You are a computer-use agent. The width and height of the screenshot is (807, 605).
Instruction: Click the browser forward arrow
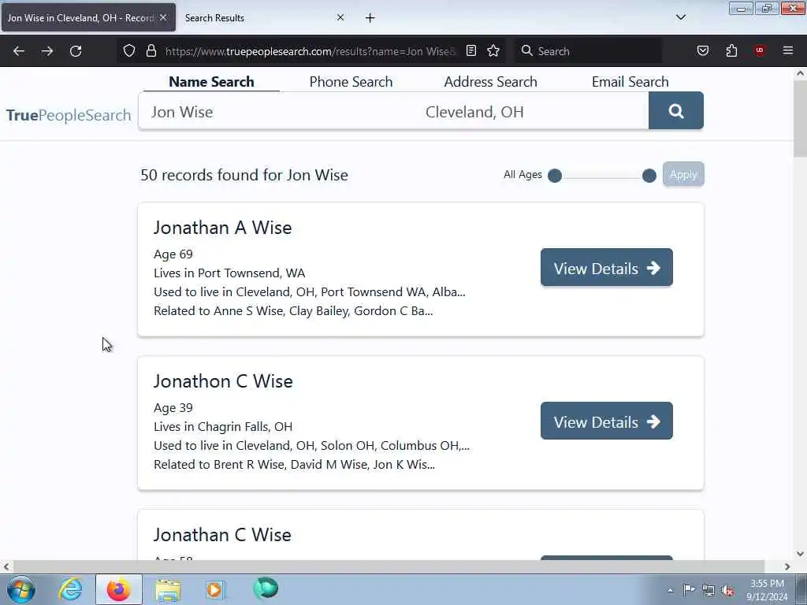(47, 51)
